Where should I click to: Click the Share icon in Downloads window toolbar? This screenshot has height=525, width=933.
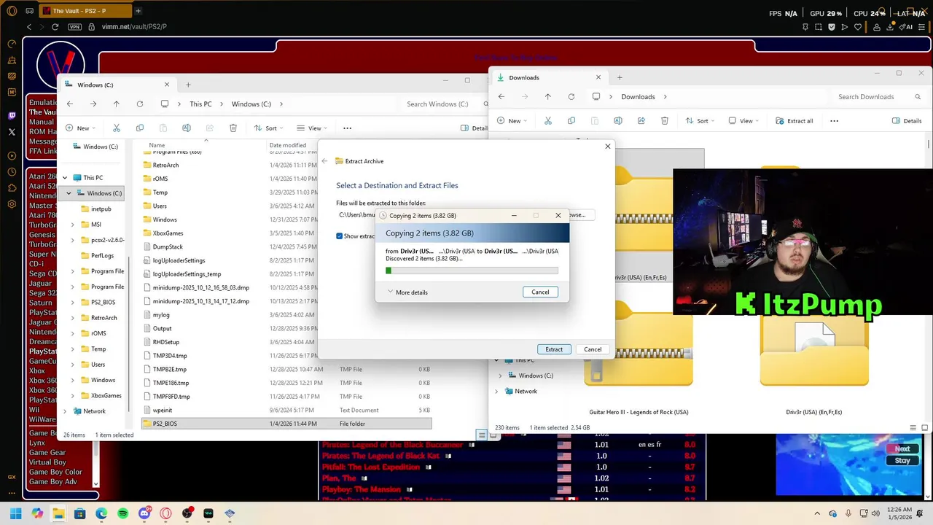(x=641, y=121)
